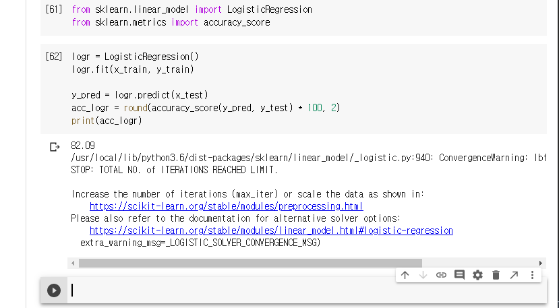
Task: Select cell 61 execution count label
Action: pyautogui.click(x=54, y=10)
